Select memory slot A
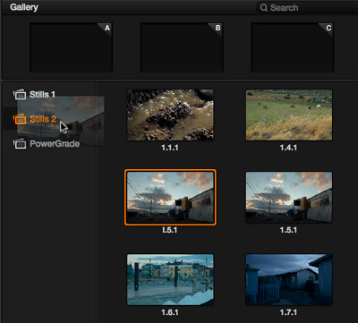Image resolution: width=358 pixels, height=323 pixels. [x=71, y=47]
